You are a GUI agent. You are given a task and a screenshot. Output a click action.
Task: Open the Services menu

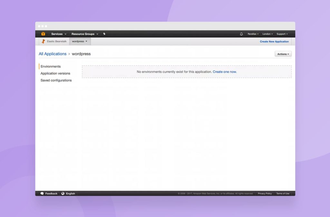[x=59, y=34]
